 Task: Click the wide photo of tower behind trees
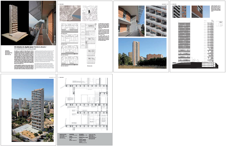142,53
